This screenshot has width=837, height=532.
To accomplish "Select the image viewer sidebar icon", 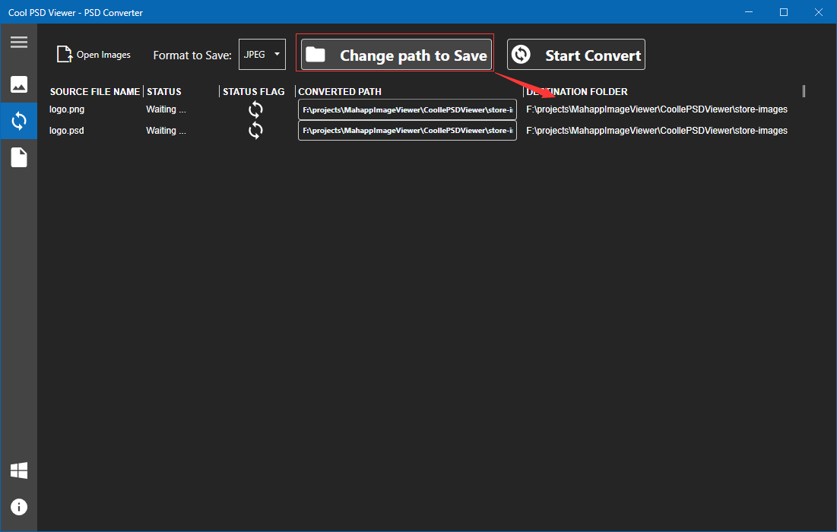I will (x=18, y=84).
